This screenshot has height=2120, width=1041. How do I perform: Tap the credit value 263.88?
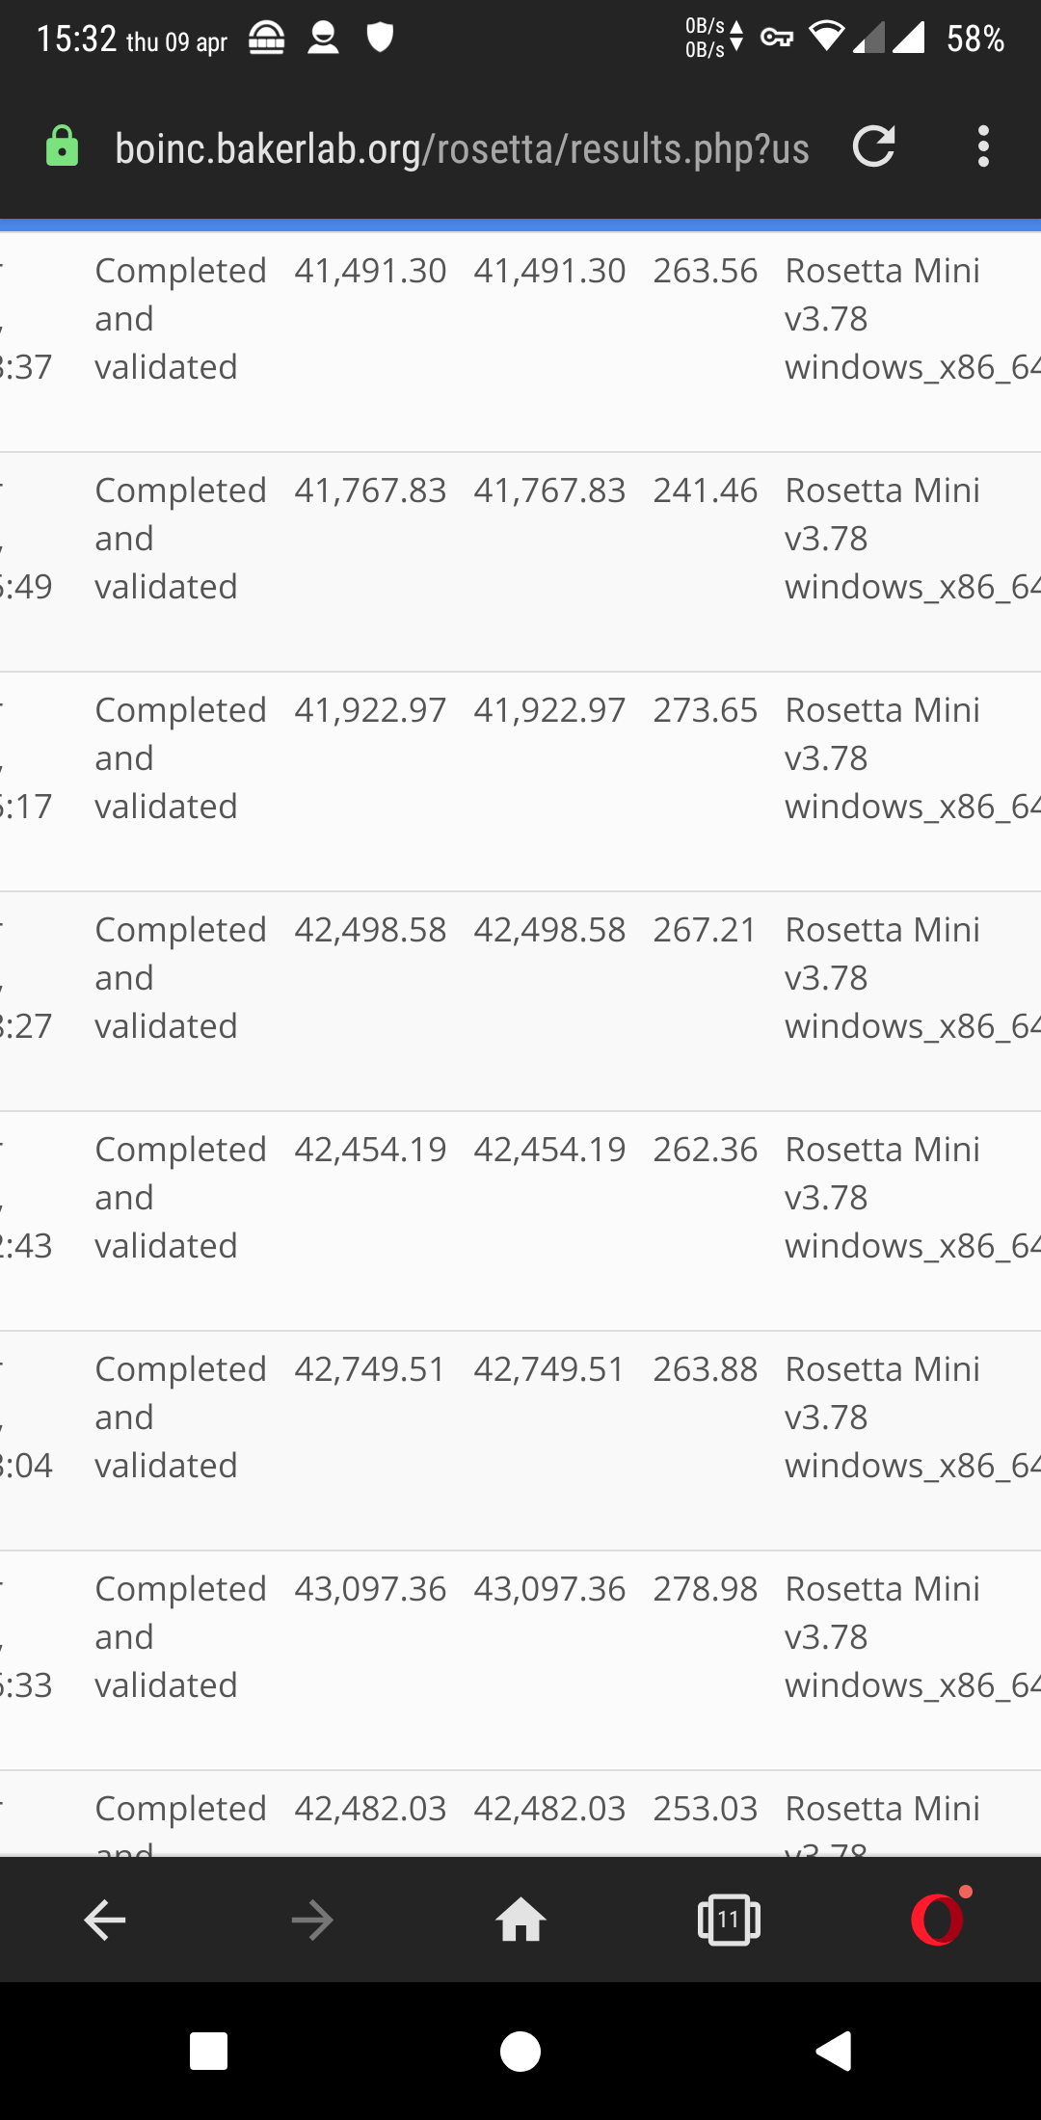pyautogui.click(x=705, y=1369)
